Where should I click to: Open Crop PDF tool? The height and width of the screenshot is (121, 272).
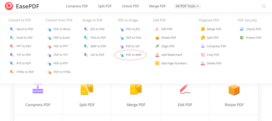[213, 55]
